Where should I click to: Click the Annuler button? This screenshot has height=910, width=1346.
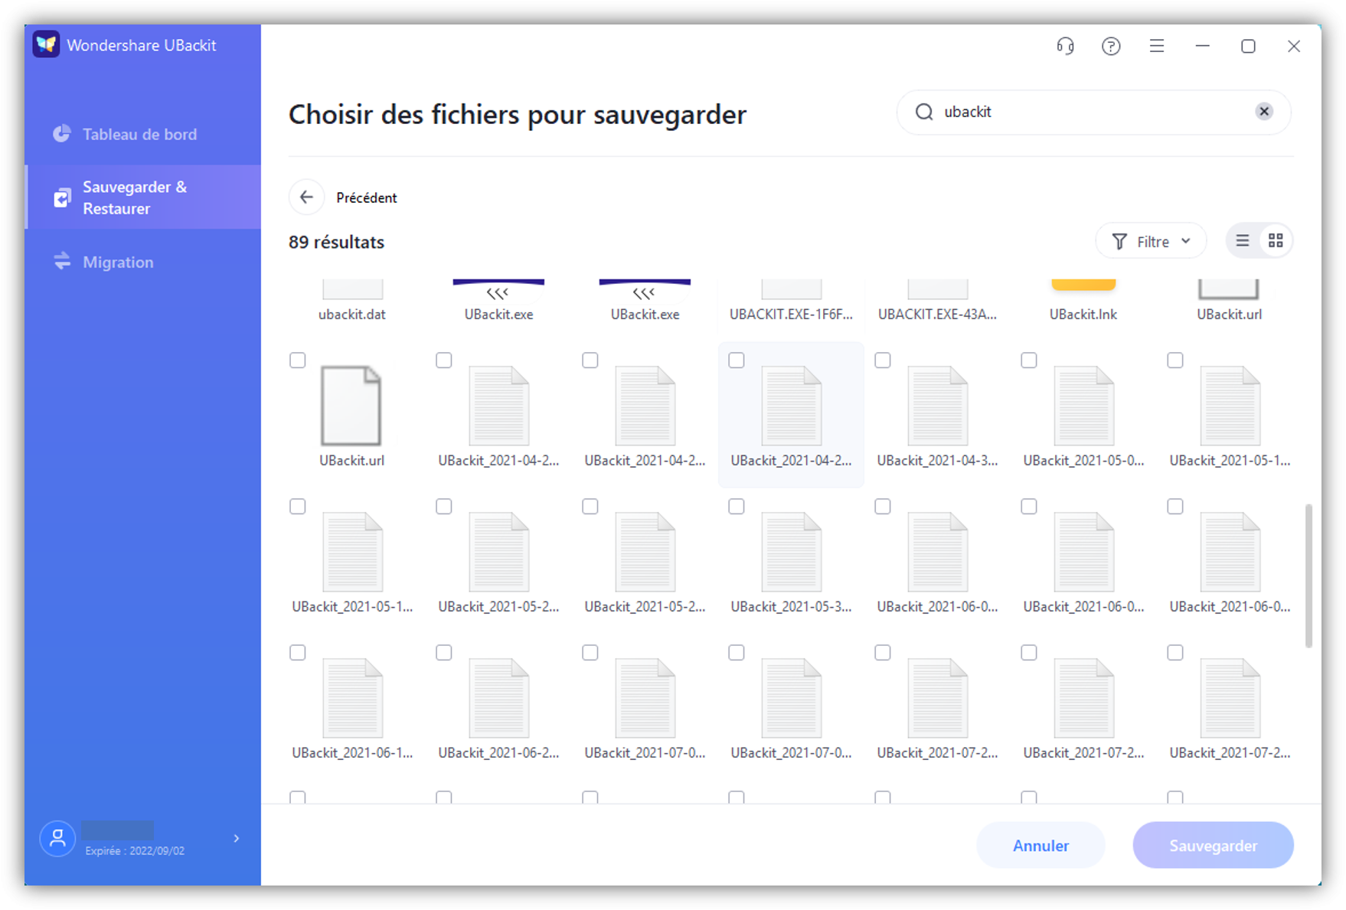tap(1041, 846)
